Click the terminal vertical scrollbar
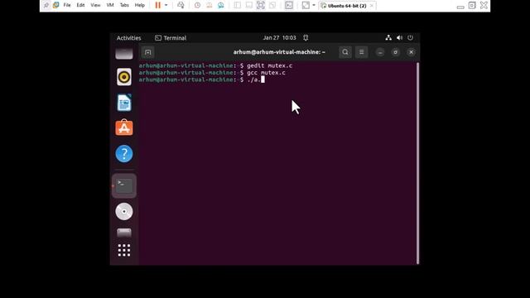Screen dimensions: 530x298 pyautogui.click(x=417, y=163)
